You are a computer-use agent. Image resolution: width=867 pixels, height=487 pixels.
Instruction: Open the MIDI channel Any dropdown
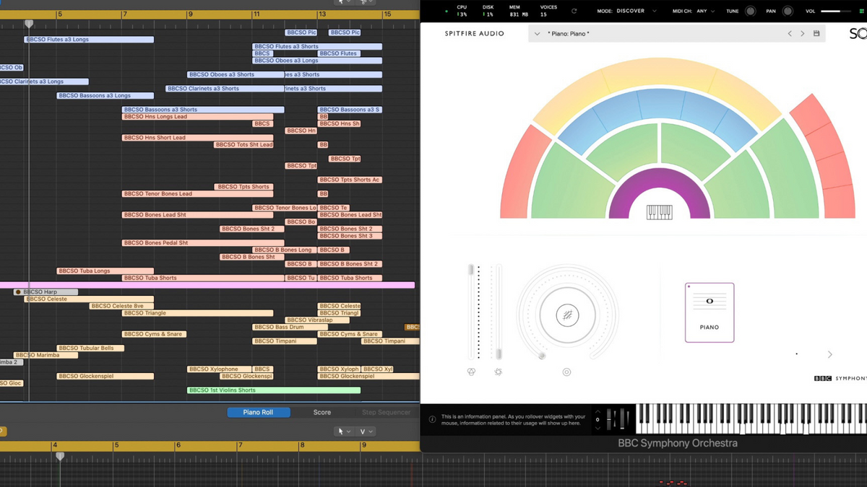coord(701,11)
